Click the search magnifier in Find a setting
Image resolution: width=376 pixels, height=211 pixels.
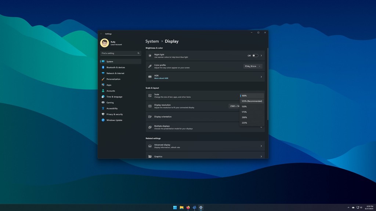[x=138, y=53]
